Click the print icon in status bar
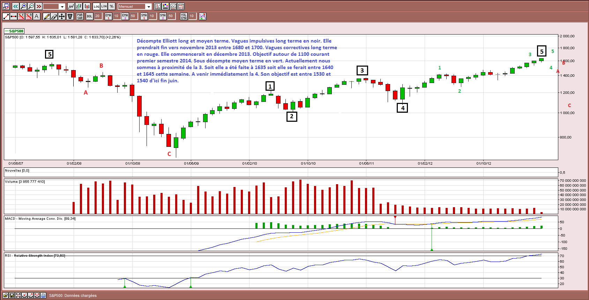589x300 pixels. point(43,295)
